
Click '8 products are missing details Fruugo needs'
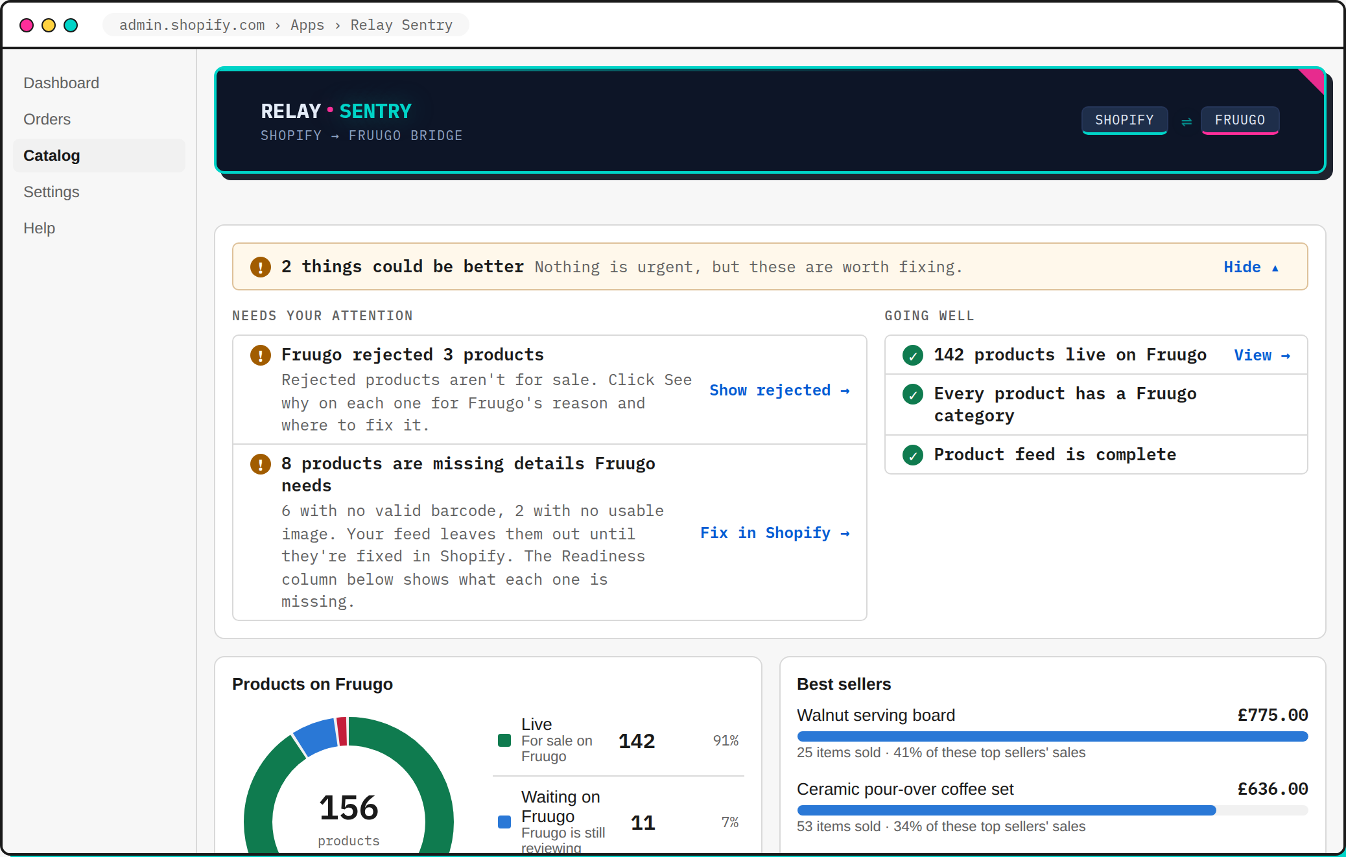[468, 475]
